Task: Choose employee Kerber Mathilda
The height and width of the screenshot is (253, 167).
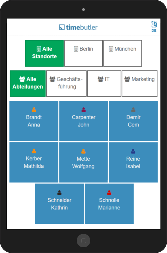Action: (34, 162)
